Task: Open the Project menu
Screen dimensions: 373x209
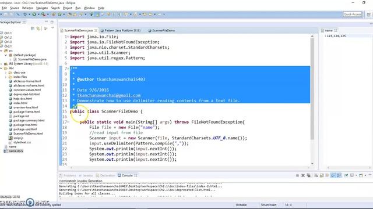Action: click(x=68, y=8)
